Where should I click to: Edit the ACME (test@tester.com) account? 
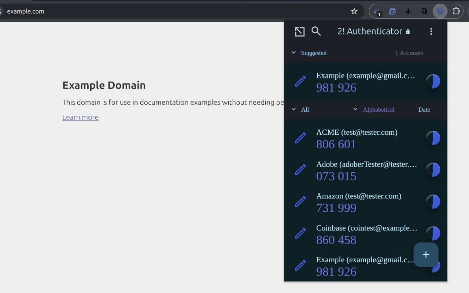(300, 138)
